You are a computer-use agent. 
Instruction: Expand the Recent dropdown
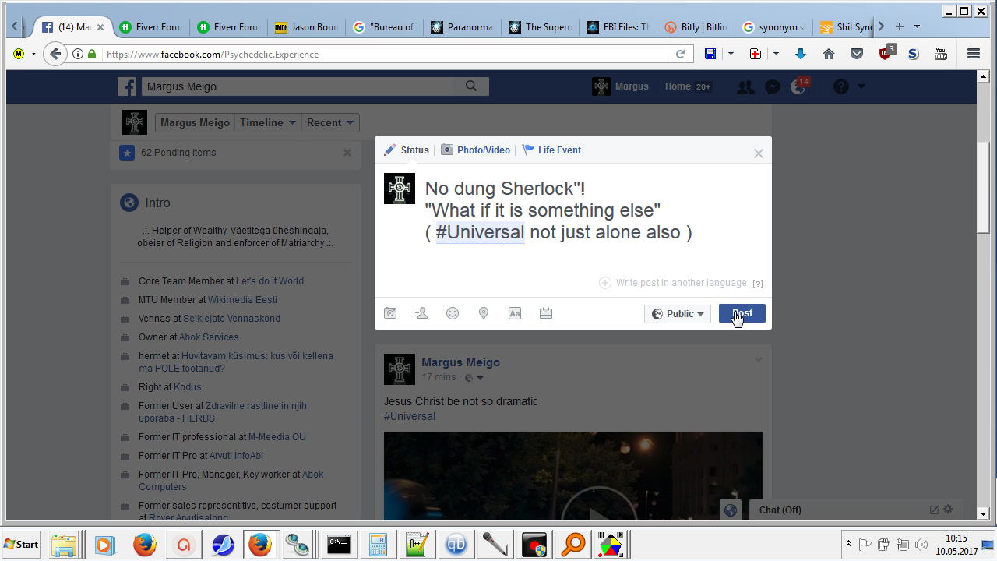point(330,122)
